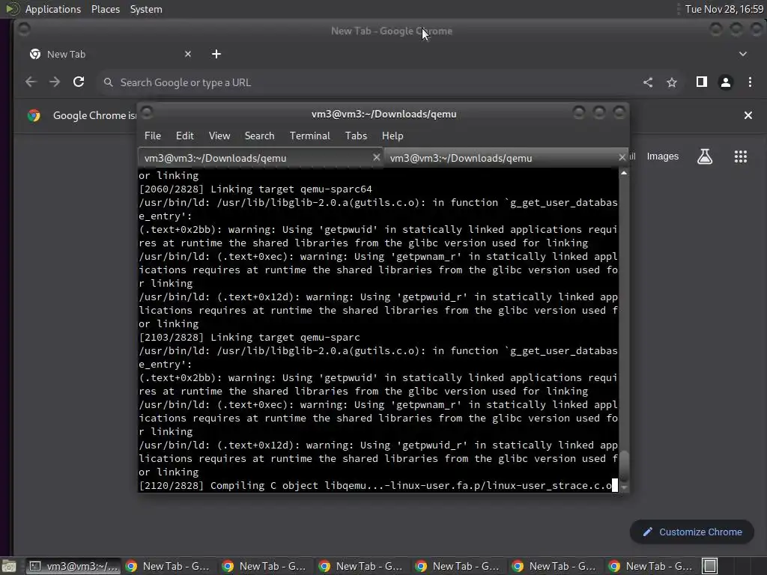Click the Customize Chrome button
Screen dimensions: 767x575
click(692, 532)
